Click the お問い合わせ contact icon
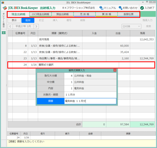Image resolution: width=157 pixels, height=148 pixels. [120, 8]
